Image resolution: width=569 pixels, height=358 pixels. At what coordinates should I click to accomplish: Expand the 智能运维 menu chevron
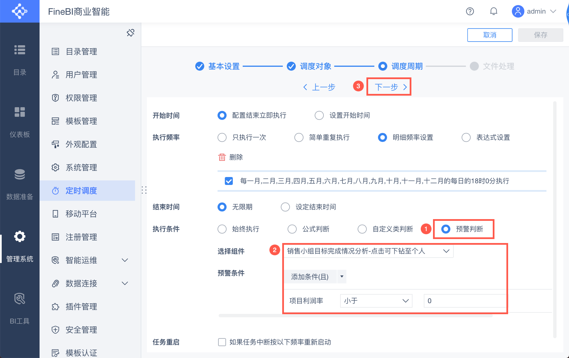point(125,260)
